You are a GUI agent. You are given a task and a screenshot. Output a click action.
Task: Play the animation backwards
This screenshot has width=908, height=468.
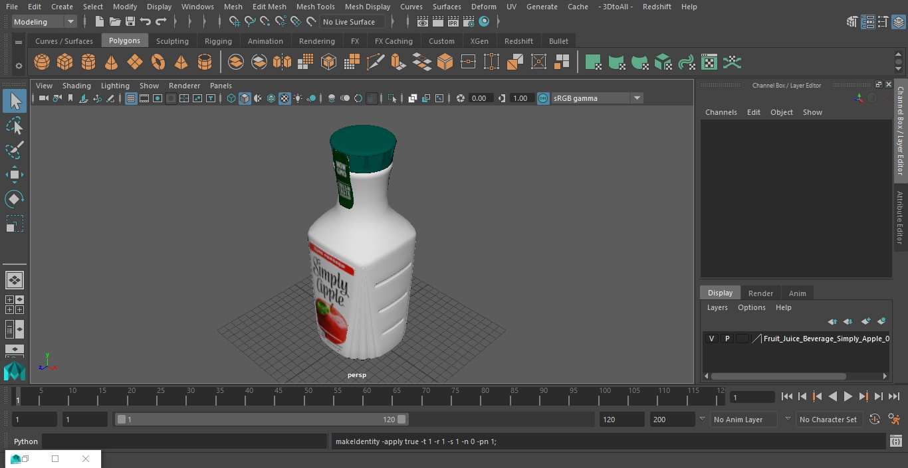click(x=832, y=396)
